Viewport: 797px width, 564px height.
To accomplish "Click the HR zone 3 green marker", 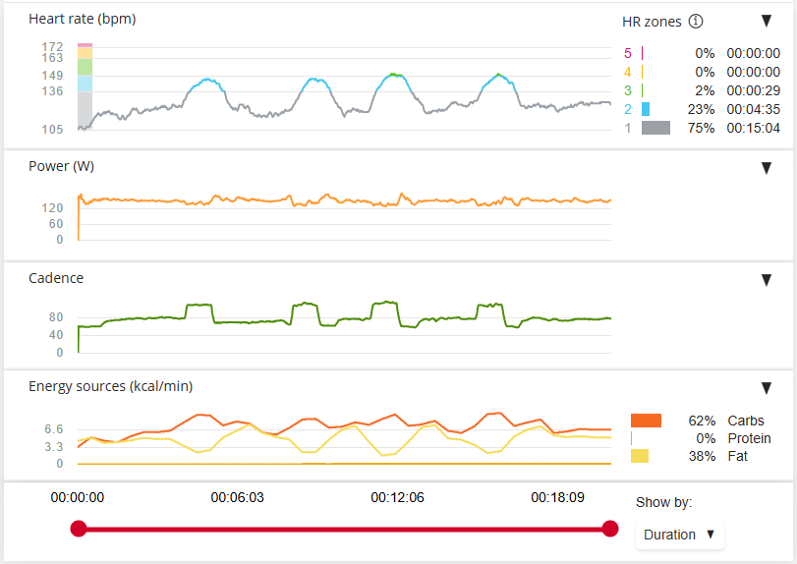I will coord(642,90).
